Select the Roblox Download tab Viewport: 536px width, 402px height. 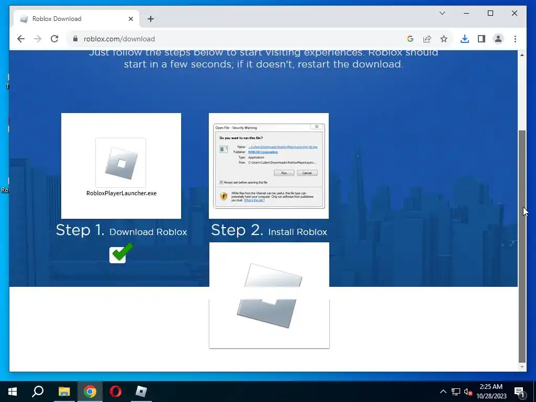point(76,19)
